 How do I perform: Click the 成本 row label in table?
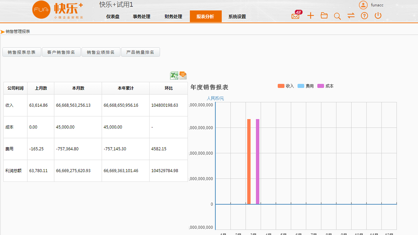[x=9, y=127]
